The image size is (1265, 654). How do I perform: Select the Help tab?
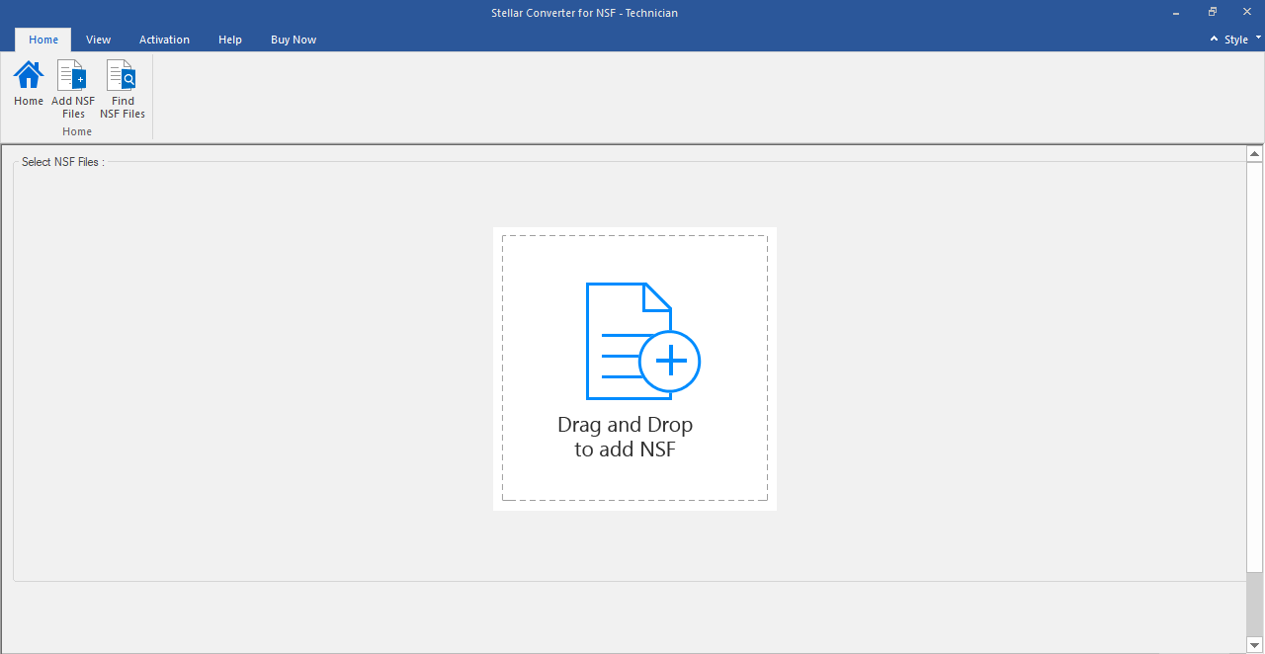230,40
